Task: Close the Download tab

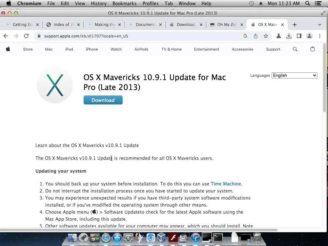Action: [201, 25]
